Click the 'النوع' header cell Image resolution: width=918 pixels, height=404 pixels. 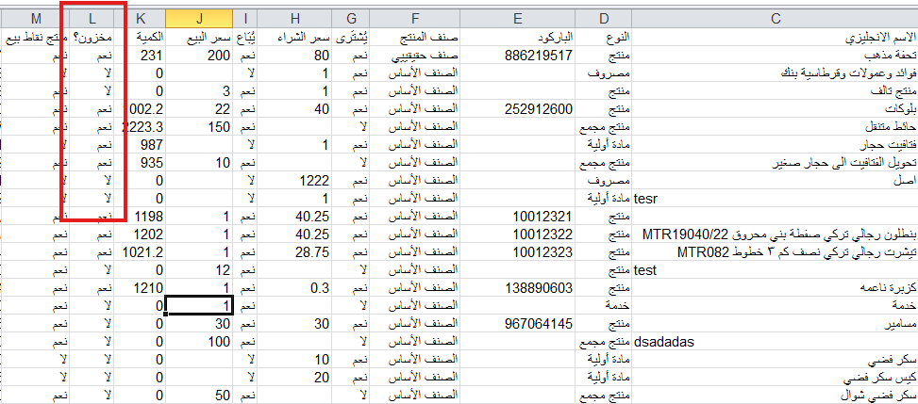604,38
